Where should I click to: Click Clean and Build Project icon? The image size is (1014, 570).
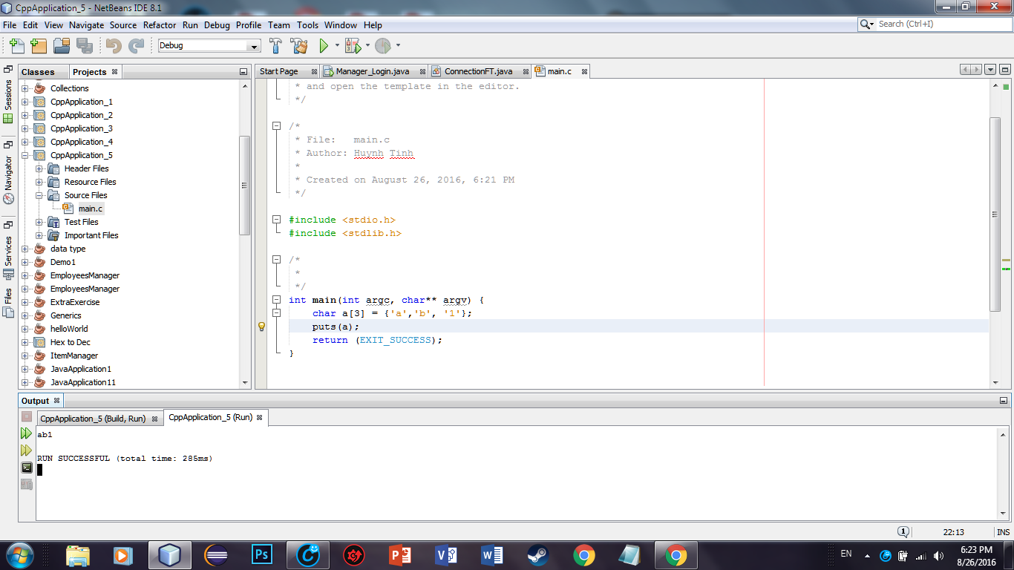coord(299,46)
